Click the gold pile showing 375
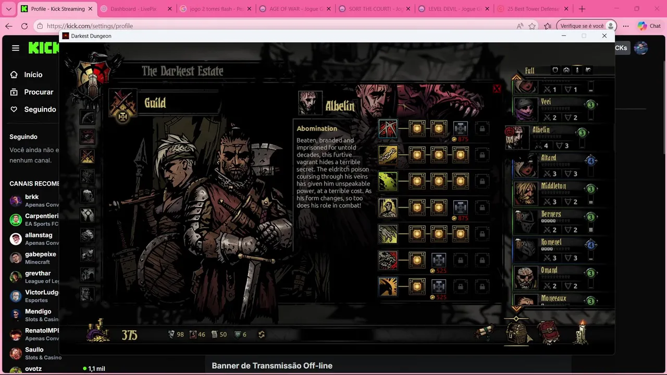The image size is (667, 375). point(98,332)
